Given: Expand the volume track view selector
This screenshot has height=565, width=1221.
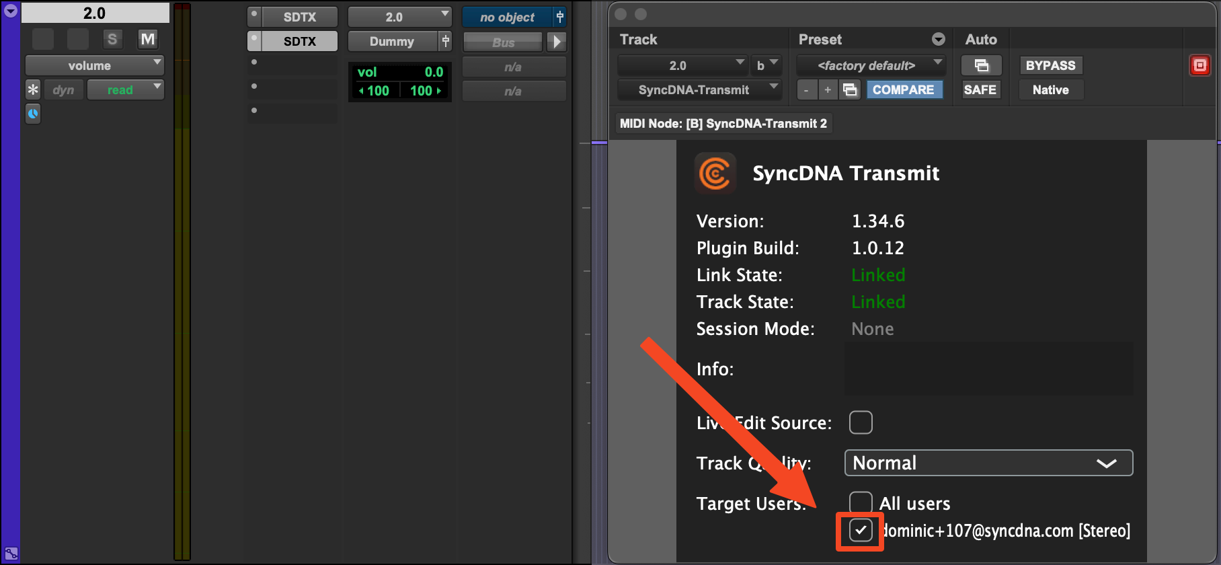Looking at the screenshot, I should click(x=94, y=65).
